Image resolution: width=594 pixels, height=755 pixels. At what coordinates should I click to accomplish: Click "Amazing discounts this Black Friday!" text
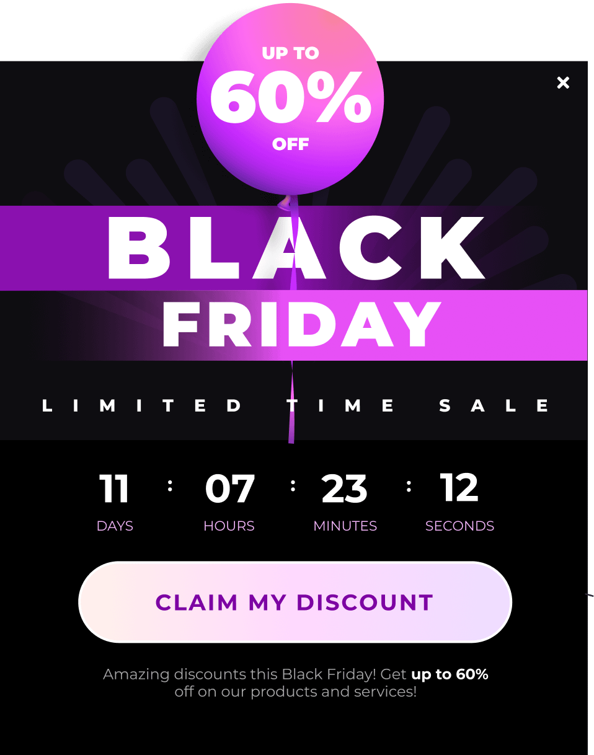pyautogui.click(x=239, y=674)
